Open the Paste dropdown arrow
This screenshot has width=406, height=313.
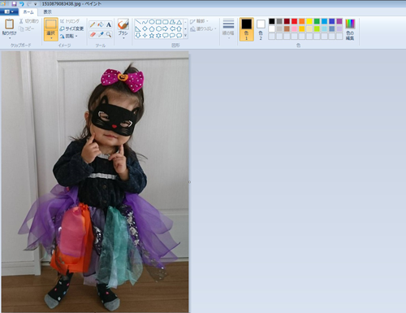tap(10, 38)
